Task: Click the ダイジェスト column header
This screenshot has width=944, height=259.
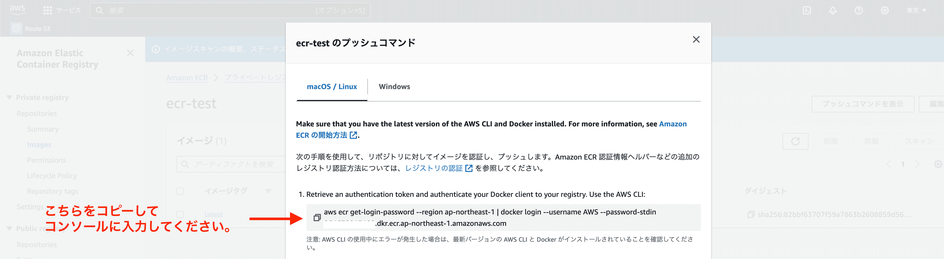Action: [x=766, y=191]
